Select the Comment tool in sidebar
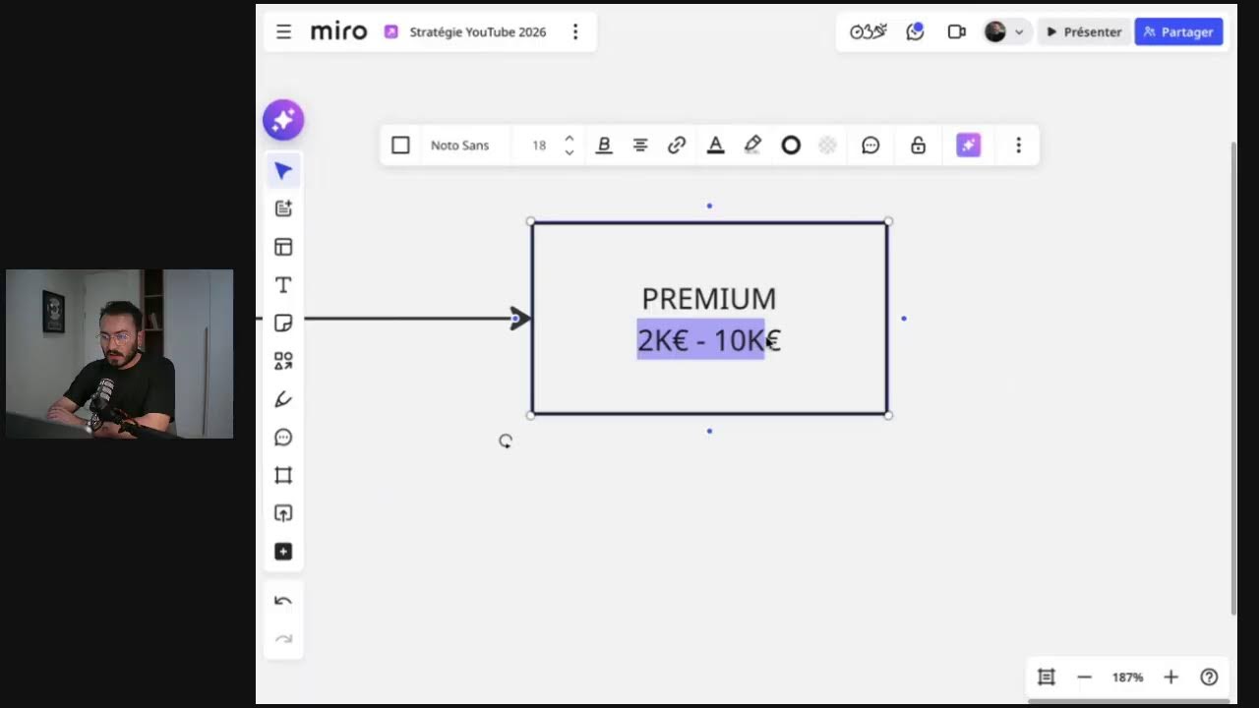Viewport: 1259px width, 708px height. (x=283, y=438)
